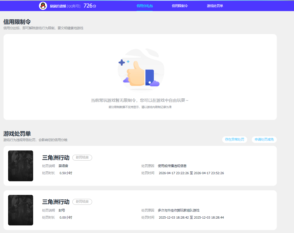294x233 pixels.
Task: Click the 游戏处罚单 section heading
Action: click(x=17, y=134)
